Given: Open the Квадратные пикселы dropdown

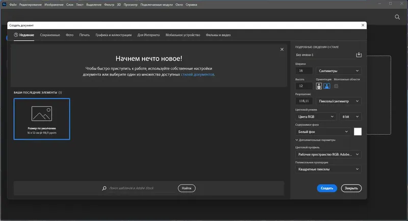Looking at the screenshot, I should click(328, 169).
